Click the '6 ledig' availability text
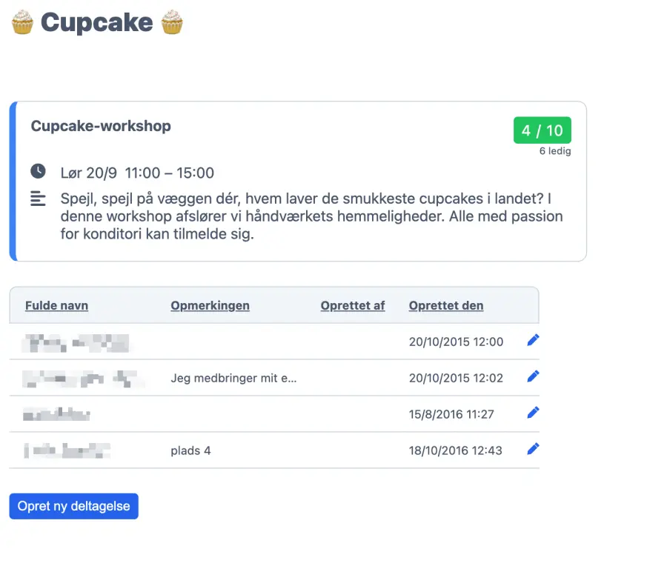 [x=555, y=151]
